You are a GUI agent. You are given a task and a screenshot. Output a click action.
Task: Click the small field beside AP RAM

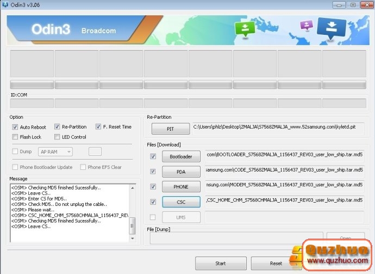pyautogui.click(x=95, y=151)
